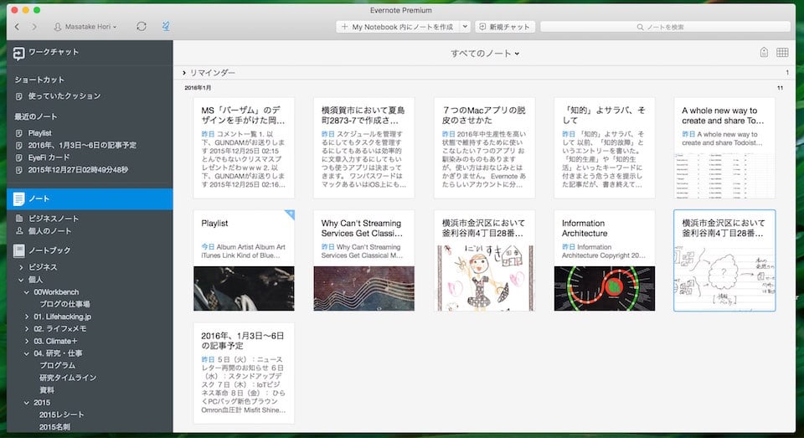Click the 新規チャット button
The width and height of the screenshot is (804, 438).
(x=504, y=27)
